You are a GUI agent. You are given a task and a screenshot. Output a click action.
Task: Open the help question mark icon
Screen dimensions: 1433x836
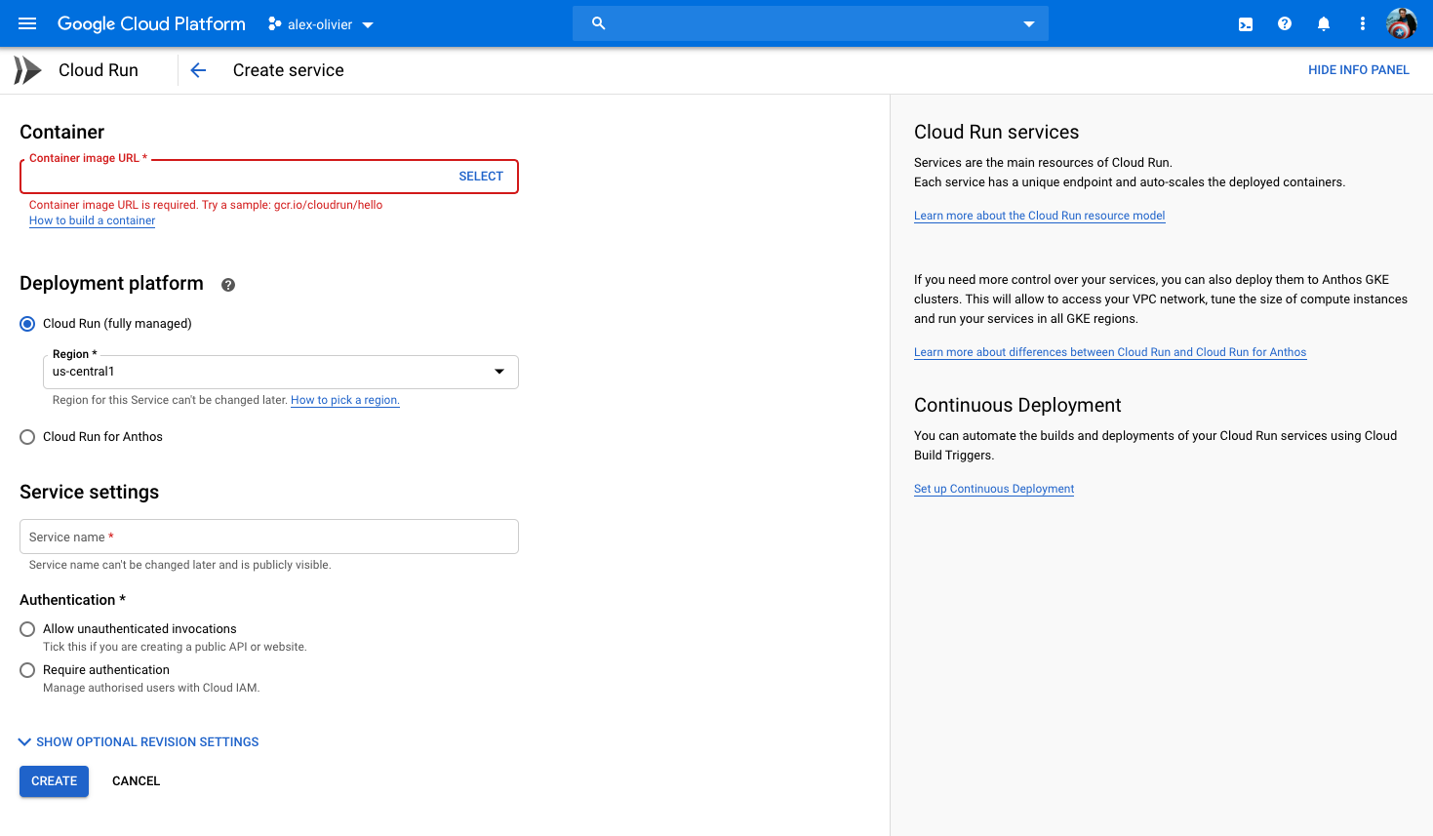pyautogui.click(x=1285, y=23)
